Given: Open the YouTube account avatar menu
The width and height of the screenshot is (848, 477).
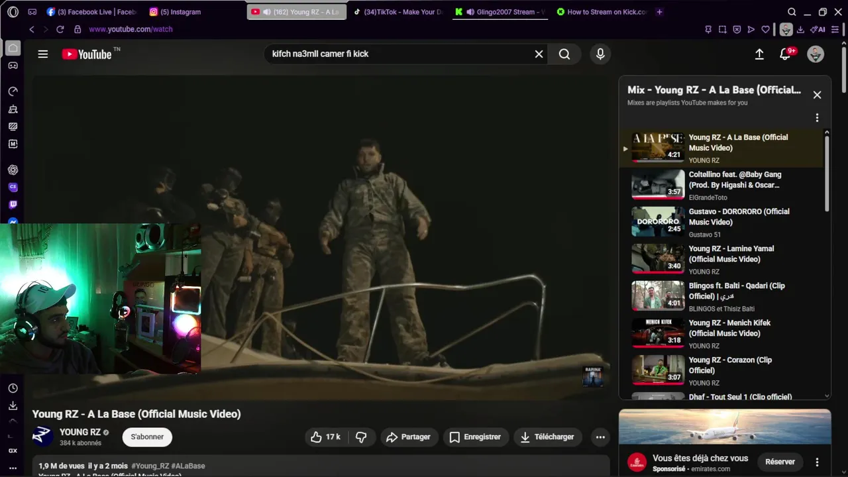Looking at the screenshot, I should point(816,54).
